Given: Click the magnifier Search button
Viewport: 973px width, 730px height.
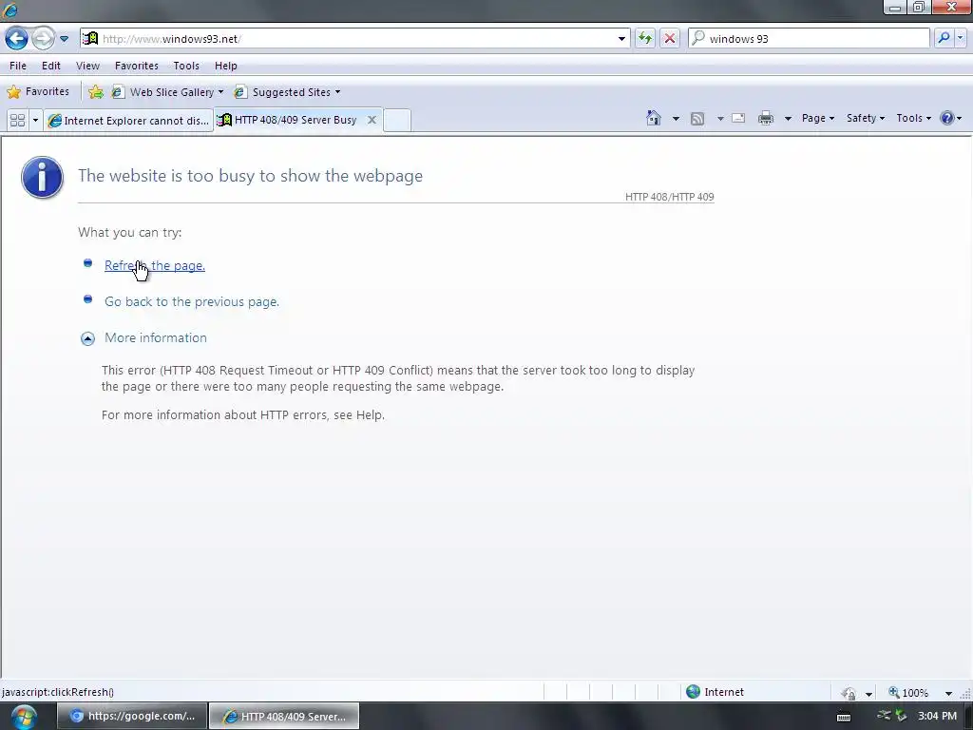Looking at the screenshot, I should coord(944,38).
